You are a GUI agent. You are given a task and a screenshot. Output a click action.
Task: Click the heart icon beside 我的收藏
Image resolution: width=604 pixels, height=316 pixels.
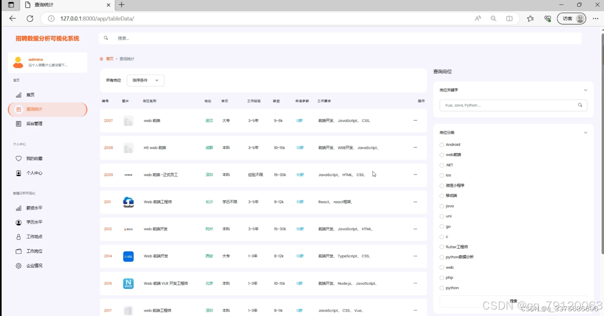[18, 159]
